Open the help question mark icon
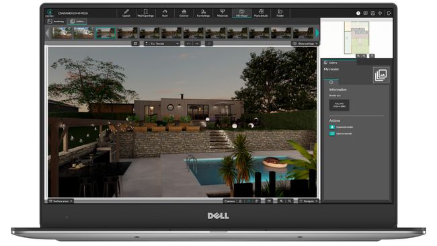437x246 pixels. click(358, 13)
